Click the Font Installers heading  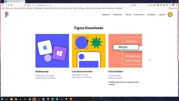tap(116, 72)
